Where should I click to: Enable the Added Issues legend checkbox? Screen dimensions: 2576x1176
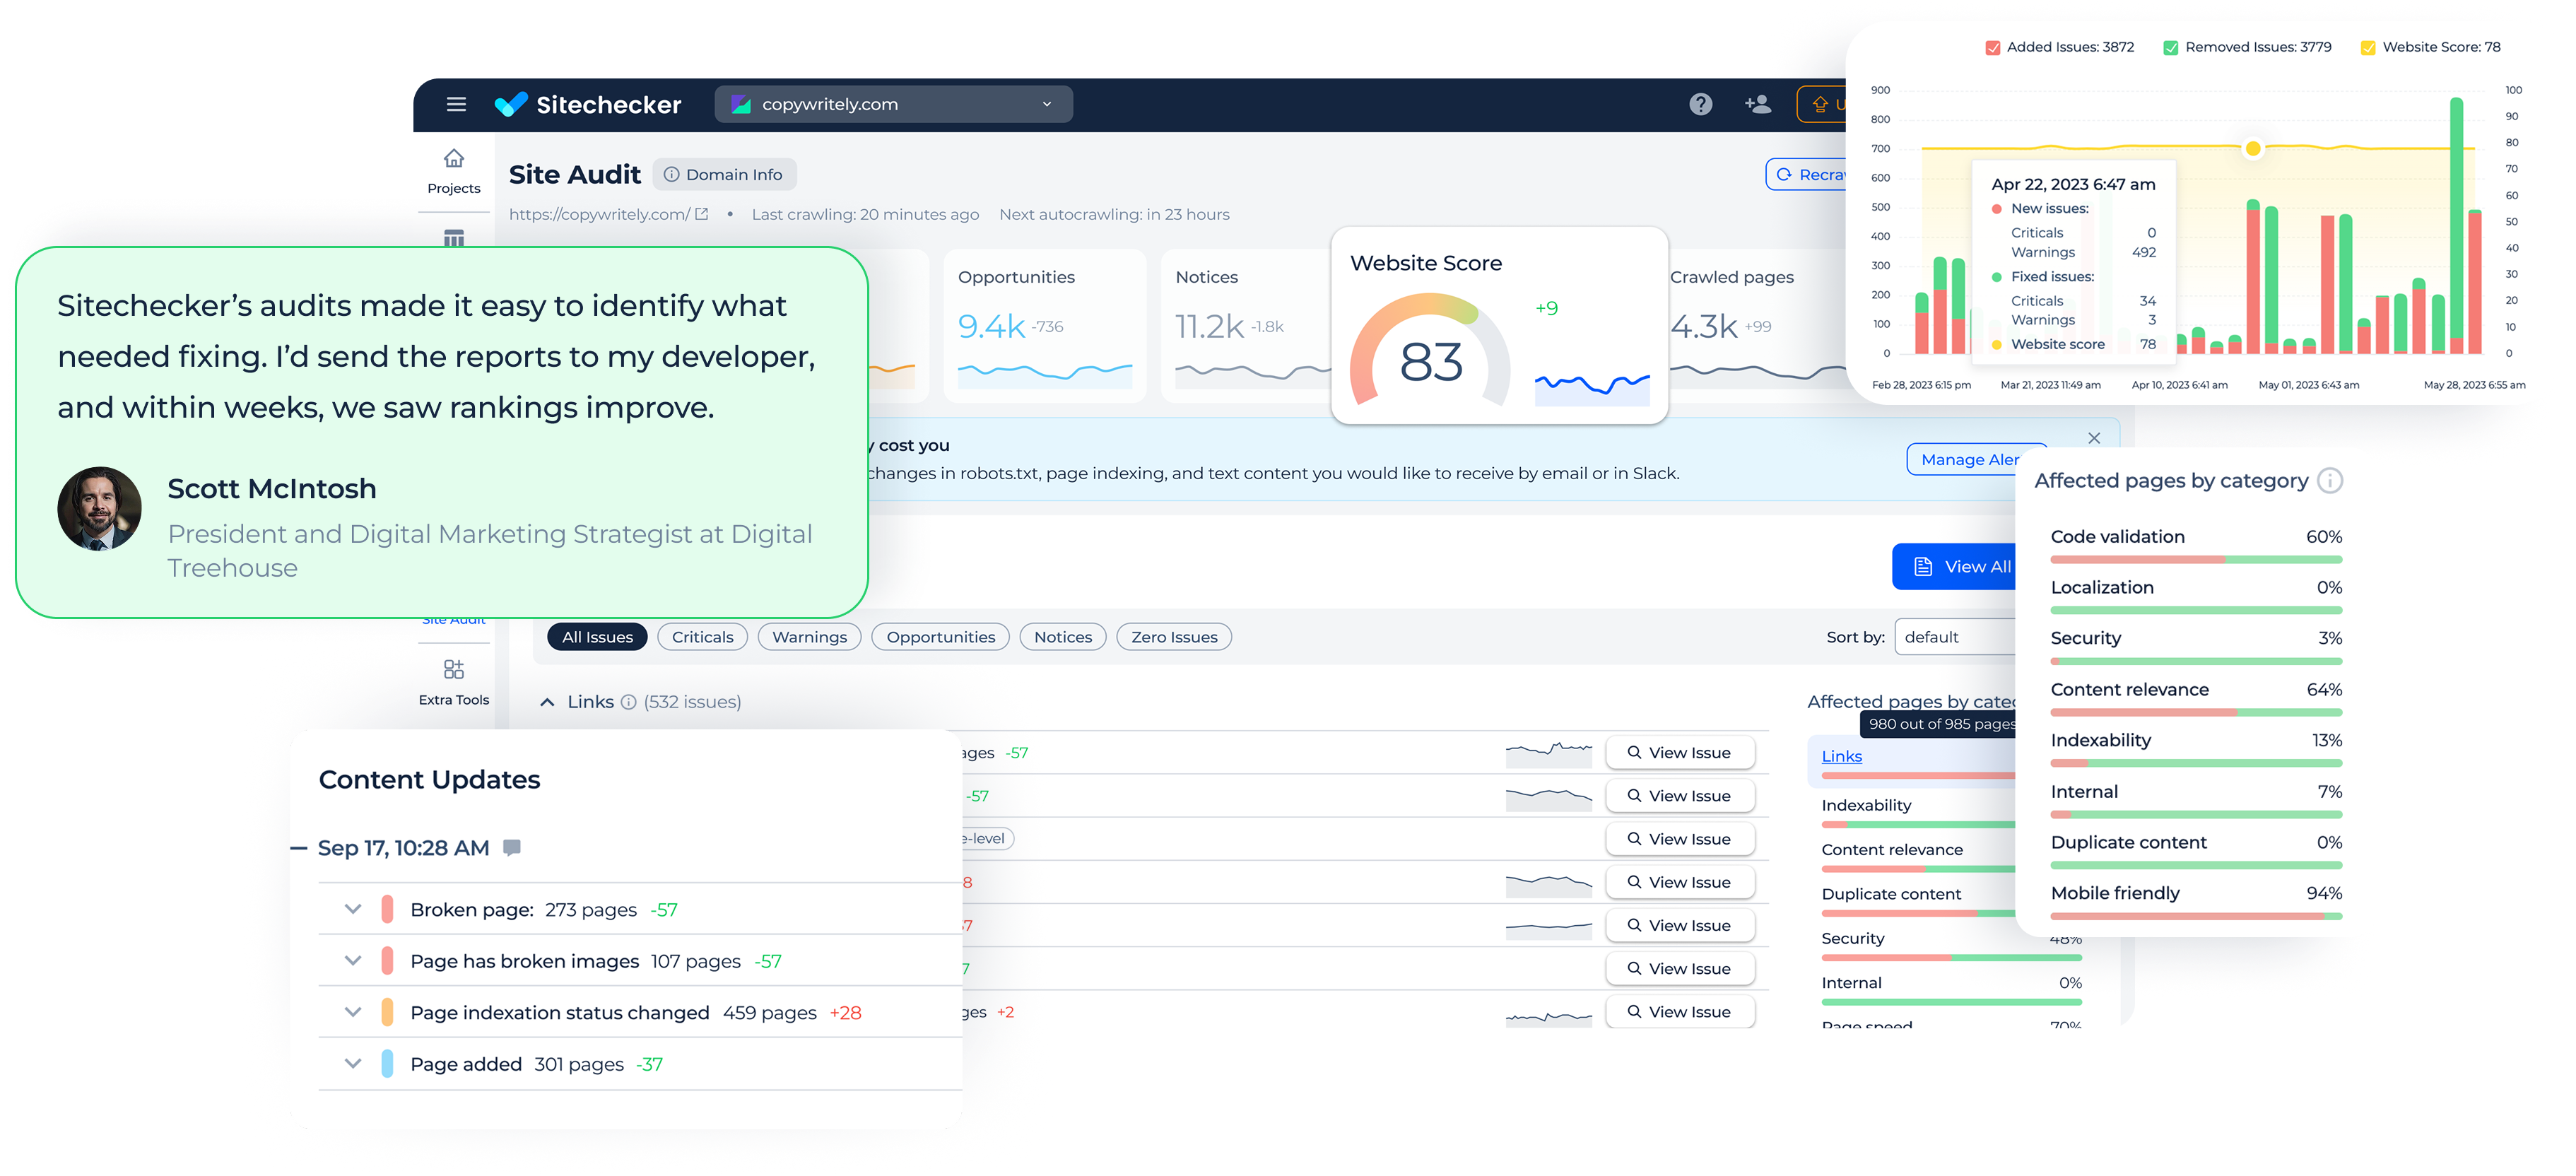(x=1993, y=46)
